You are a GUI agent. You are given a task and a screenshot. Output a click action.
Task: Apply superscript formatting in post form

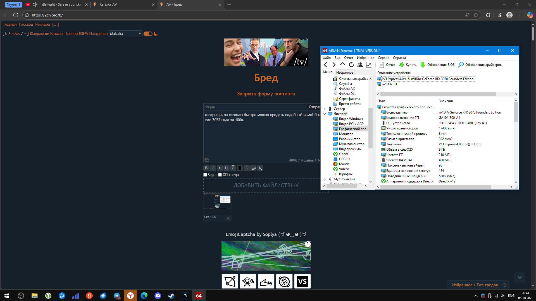pyautogui.click(x=254, y=168)
